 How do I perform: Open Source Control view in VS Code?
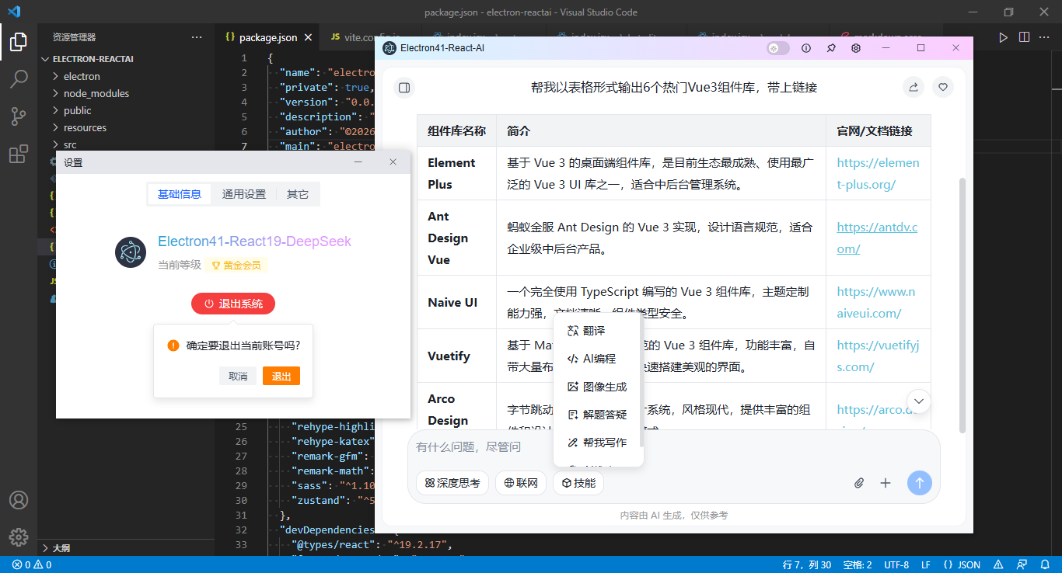pos(19,116)
